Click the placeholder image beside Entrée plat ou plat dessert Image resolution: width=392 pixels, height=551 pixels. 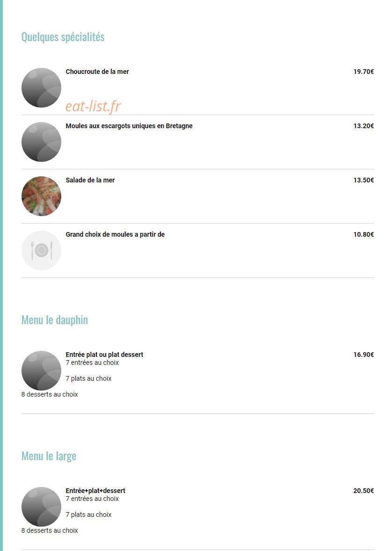41,371
